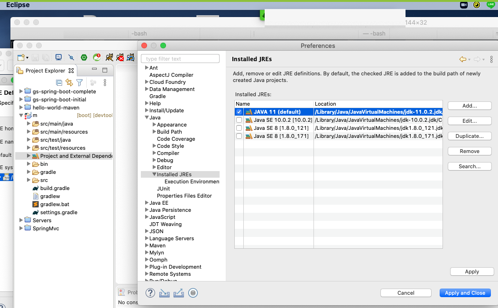Click the Preferences help question mark icon
Image resolution: width=498 pixels, height=308 pixels.
[x=150, y=293]
